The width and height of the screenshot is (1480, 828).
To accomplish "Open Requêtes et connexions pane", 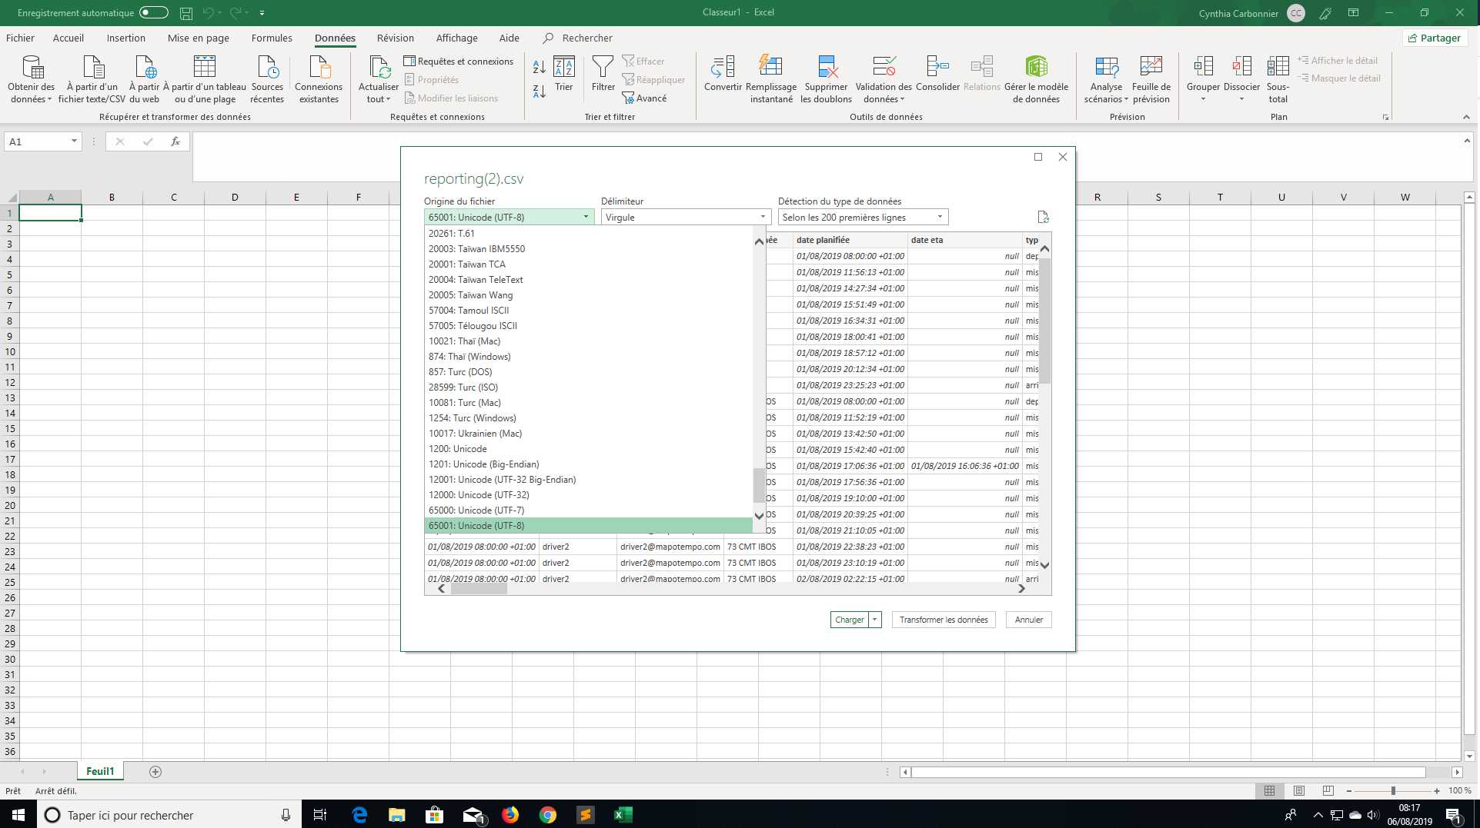I will click(459, 62).
